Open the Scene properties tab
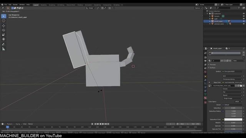The height and width of the screenshot is (138, 246). coord(205,68)
